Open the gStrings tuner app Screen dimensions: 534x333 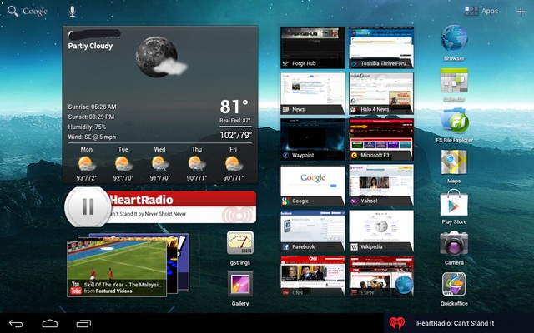click(240, 243)
